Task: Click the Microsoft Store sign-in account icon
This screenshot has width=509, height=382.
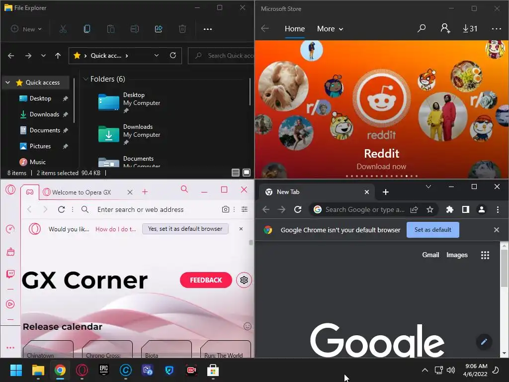Action: click(445, 28)
